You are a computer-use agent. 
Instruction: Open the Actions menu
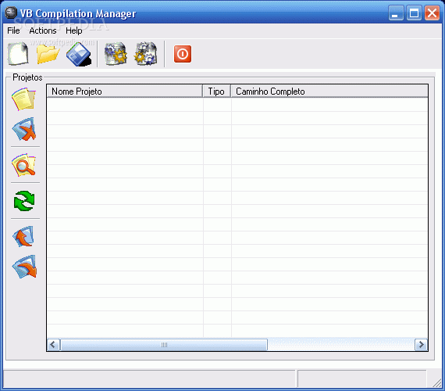(x=43, y=30)
